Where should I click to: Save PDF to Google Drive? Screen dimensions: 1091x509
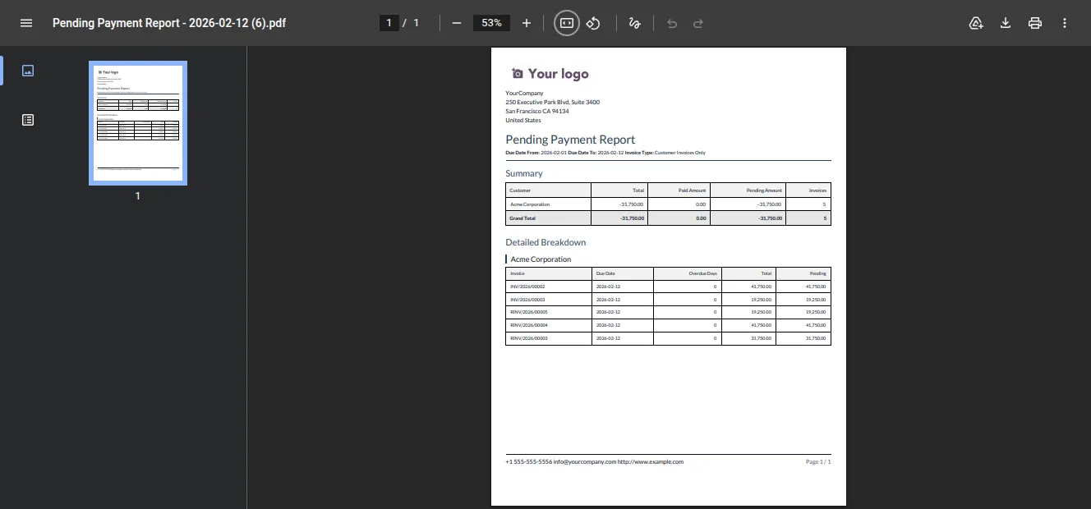(x=976, y=23)
